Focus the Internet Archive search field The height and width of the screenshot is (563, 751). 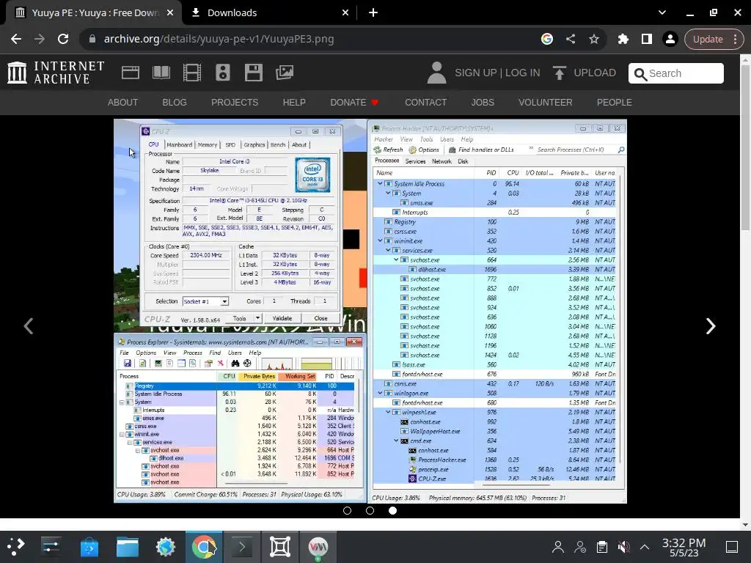point(675,73)
